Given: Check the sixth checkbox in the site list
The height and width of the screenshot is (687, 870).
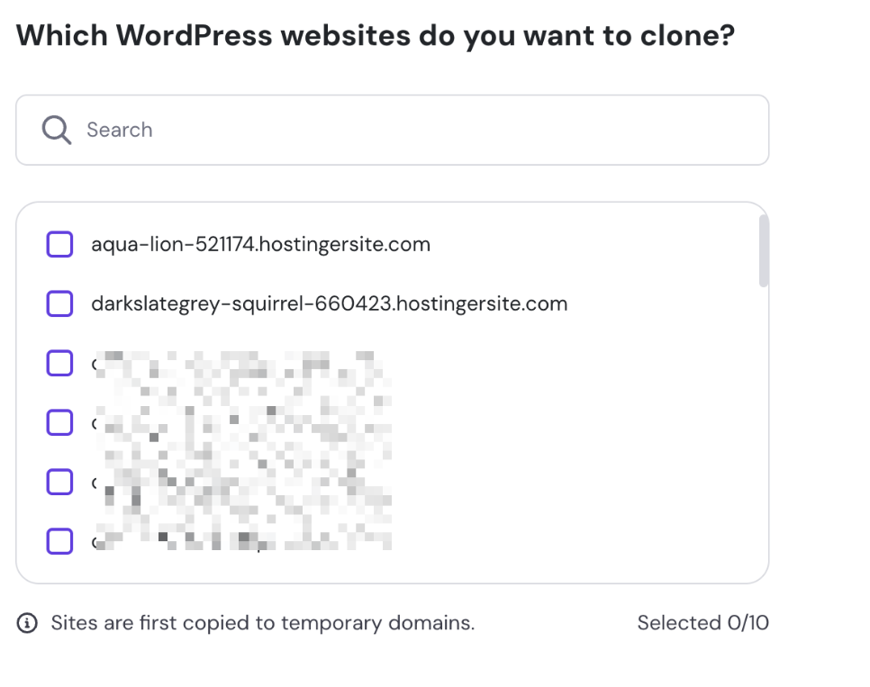Looking at the screenshot, I should [59, 541].
